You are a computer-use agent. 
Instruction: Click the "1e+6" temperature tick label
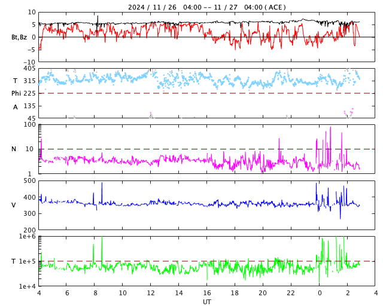[x=28, y=236]
